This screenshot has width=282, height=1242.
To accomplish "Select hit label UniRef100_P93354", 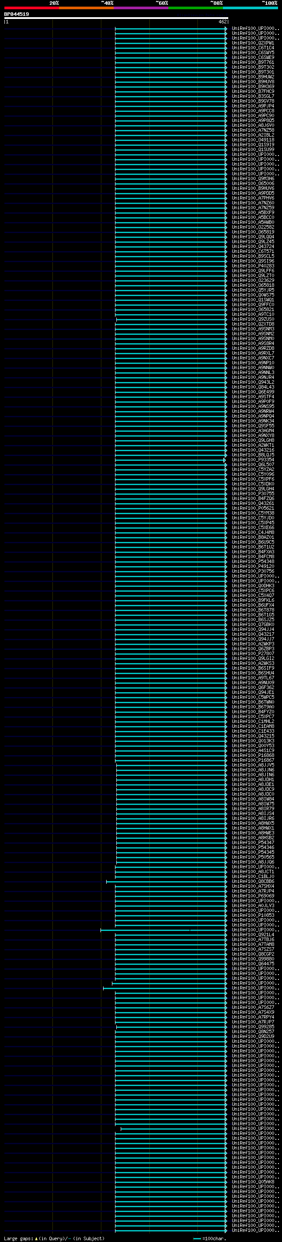I will click(252, 460).
